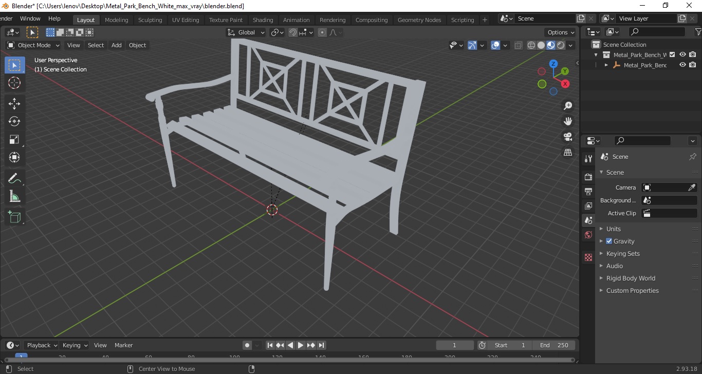Uncheck Metal_Park_Bench collection exclude checkbox
This screenshot has height=374, width=702.
pyautogui.click(x=672, y=54)
